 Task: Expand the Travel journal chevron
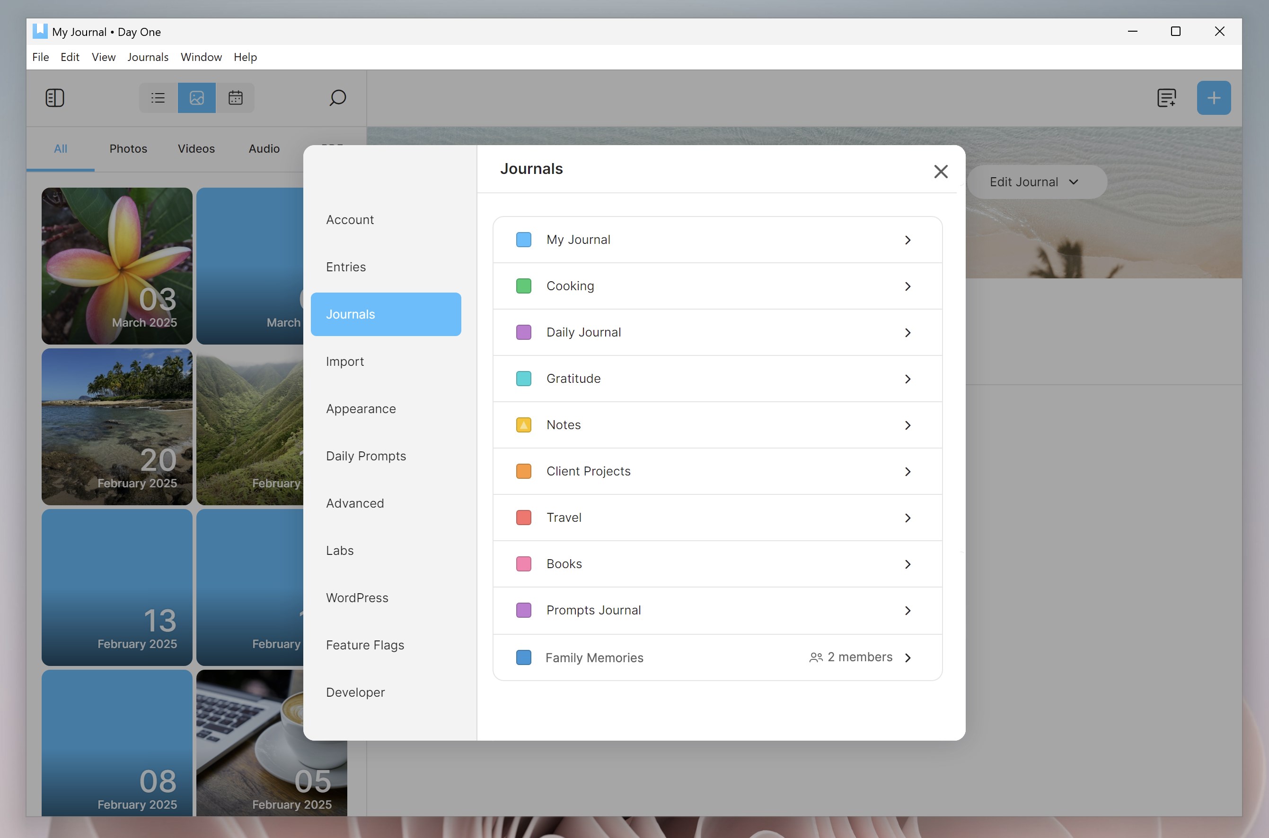tap(908, 518)
